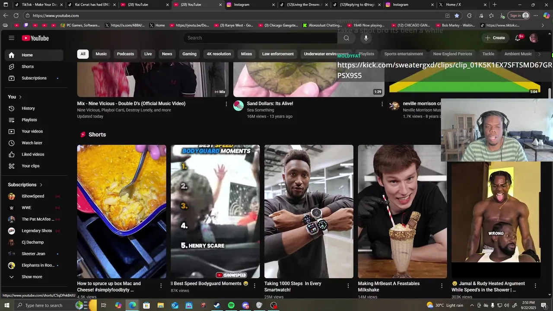Open options for MrBeast Feastables Milkshake short
The width and height of the screenshot is (553, 311).
tap(442, 286)
